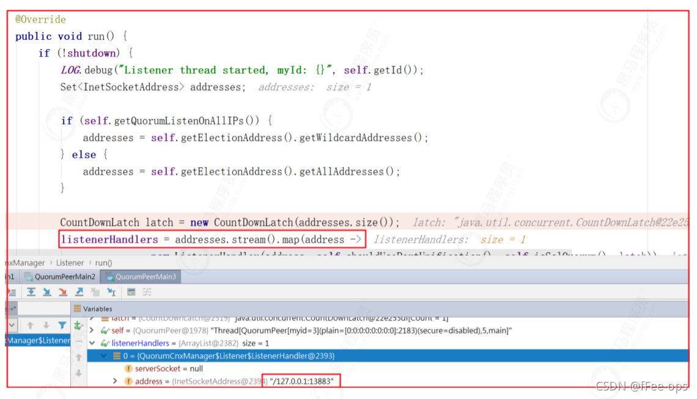Viewport: 697px width, 399px height.
Task: Click the Step Out debugger icon
Action: 79,292
